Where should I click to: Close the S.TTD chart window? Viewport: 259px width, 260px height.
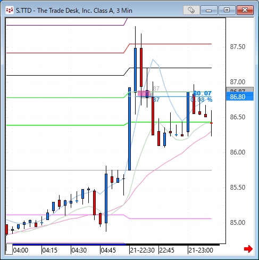245,10
